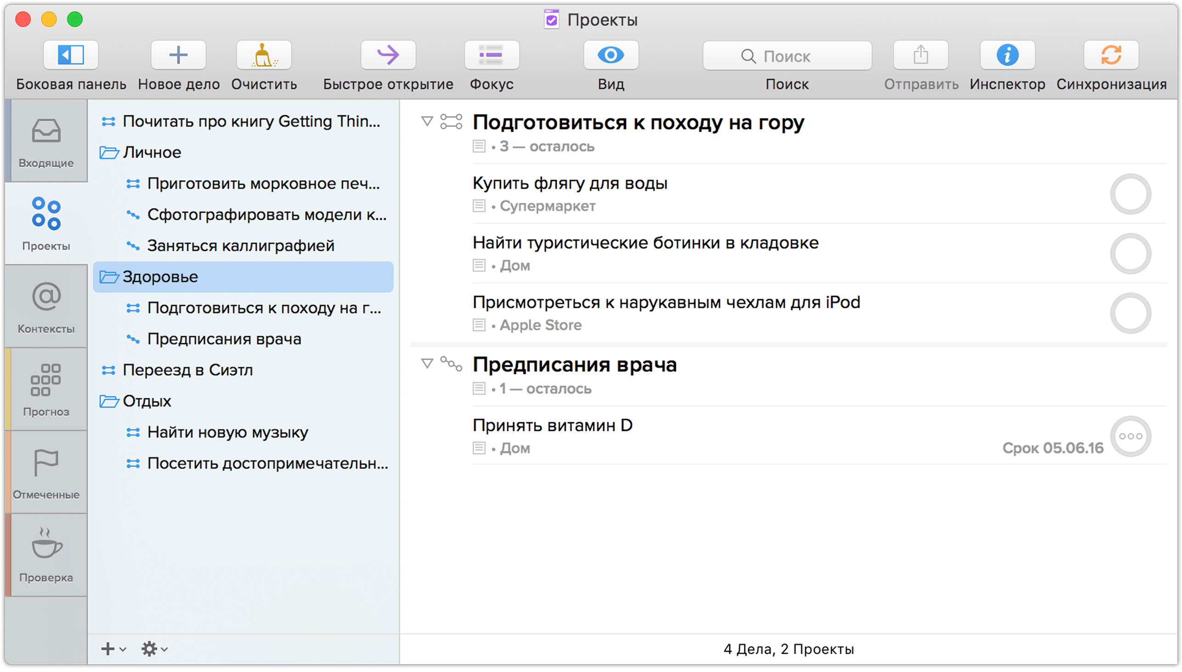
Task: Select sidebar project Предписания врача
Action: tap(243, 339)
